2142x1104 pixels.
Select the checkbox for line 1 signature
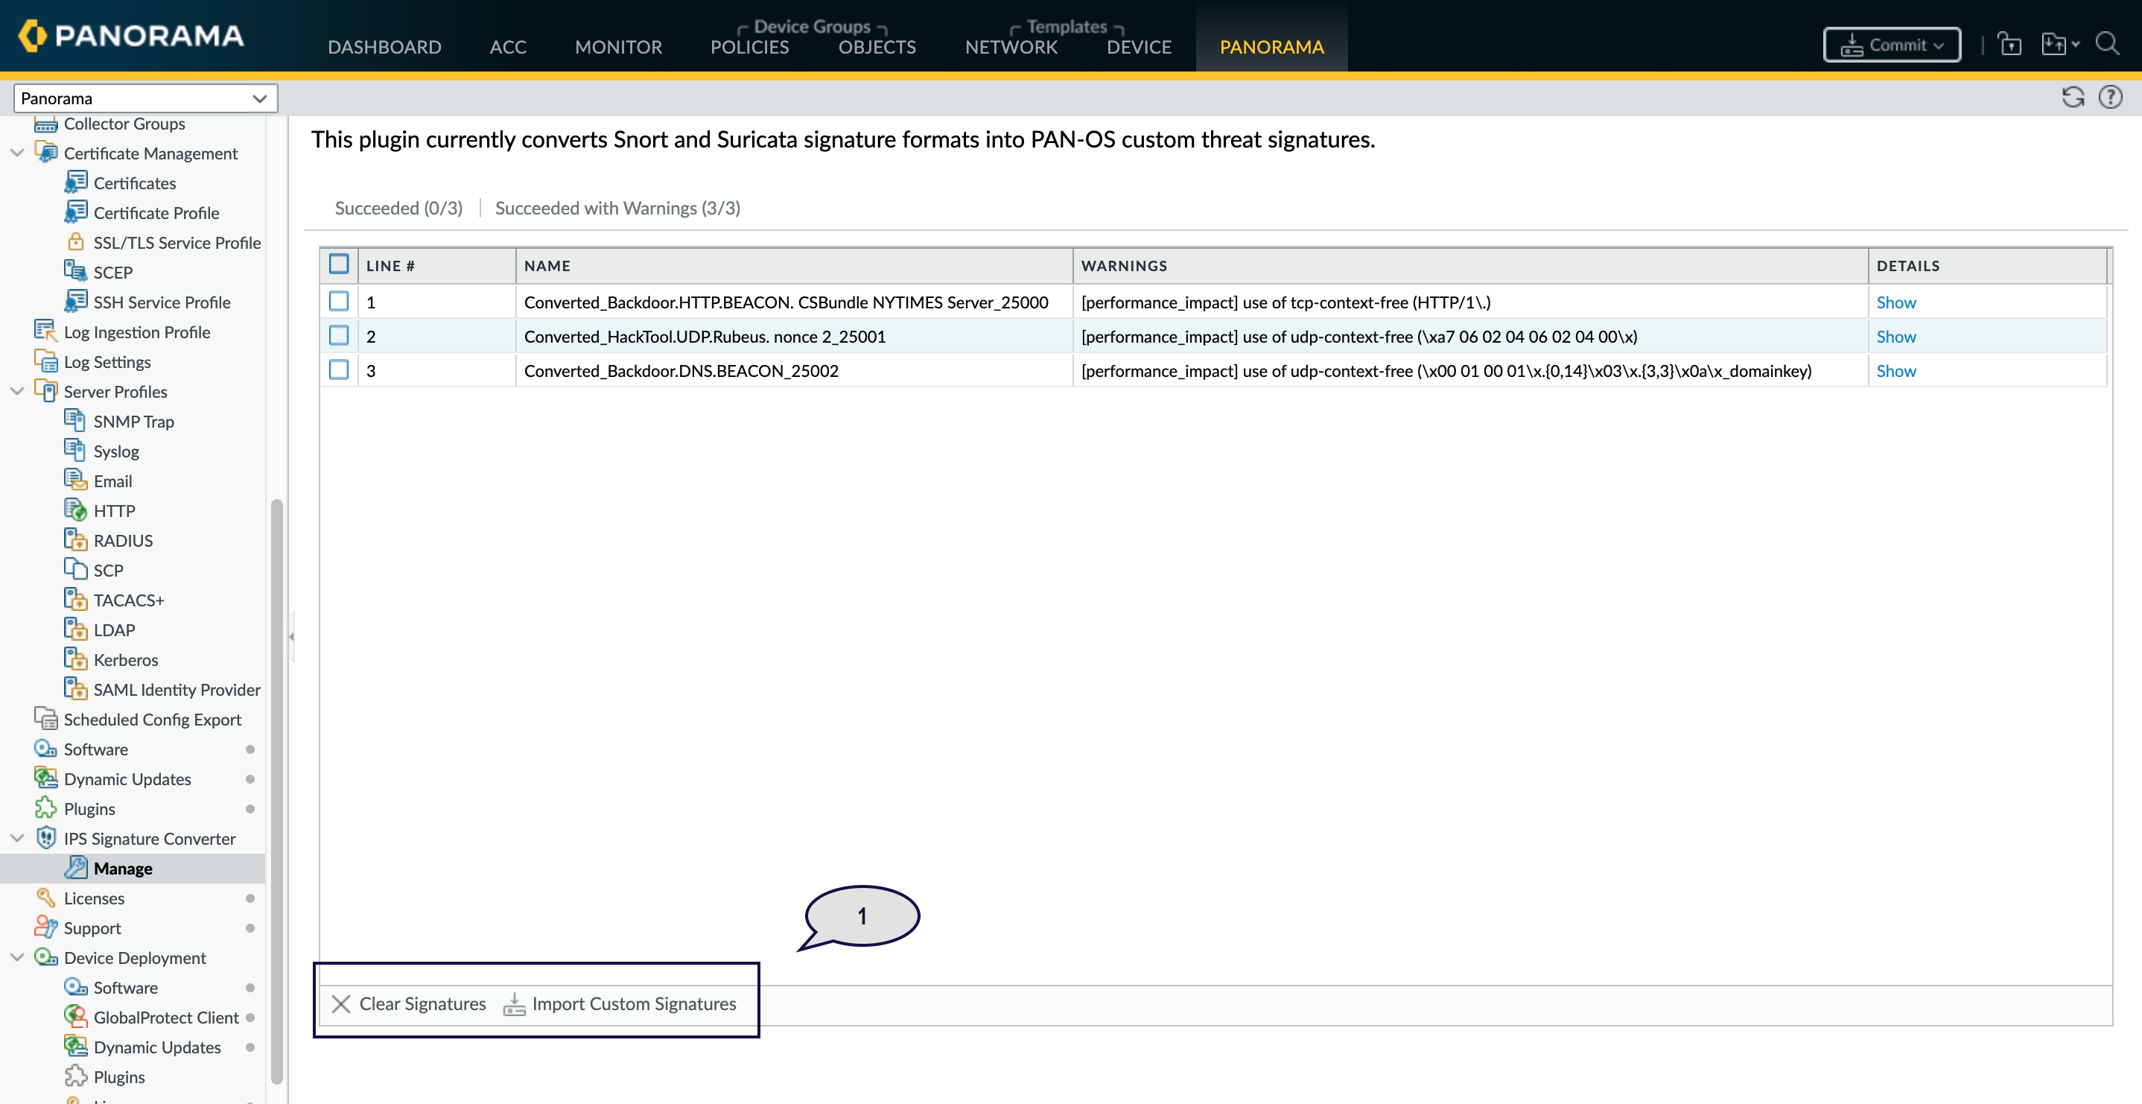tap(338, 301)
